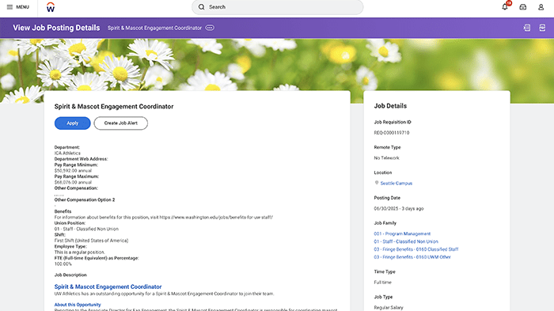This screenshot has height=311, width=554.
Task: Open Fringe Benefits 0160 UWM Other link
Action: click(x=412, y=257)
